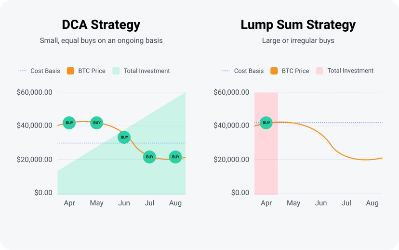Click the BUY marker at July on DCA chart
Screen dimensions: 399x250
coord(150,157)
